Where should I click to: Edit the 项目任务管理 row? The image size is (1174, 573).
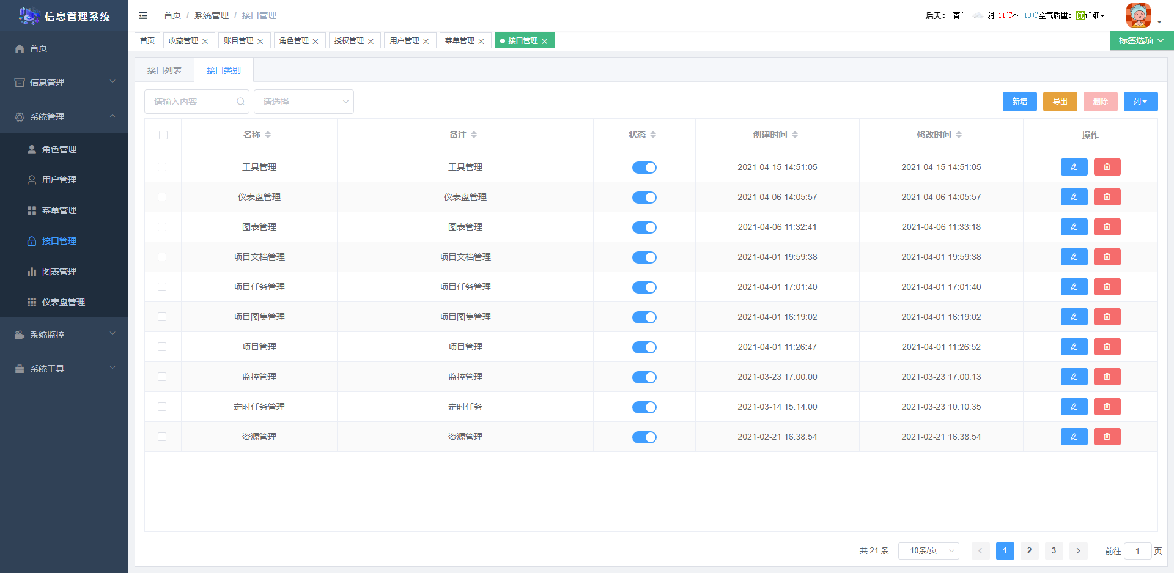click(1074, 287)
